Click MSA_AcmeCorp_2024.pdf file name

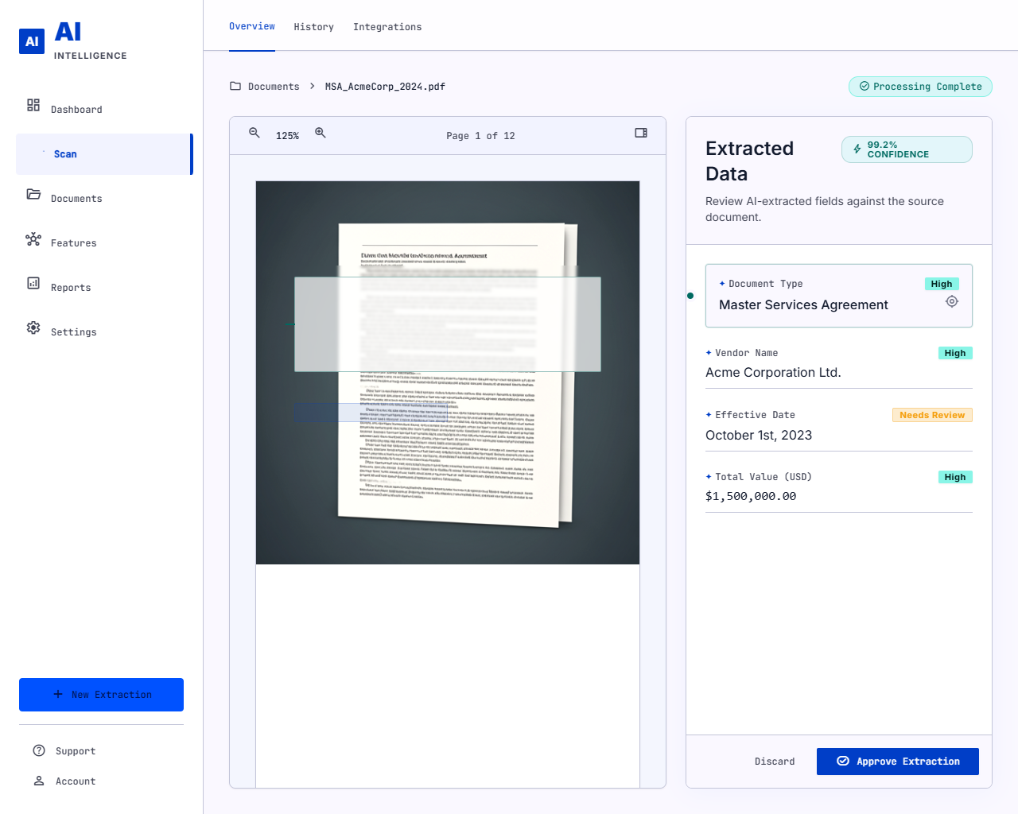(385, 87)
